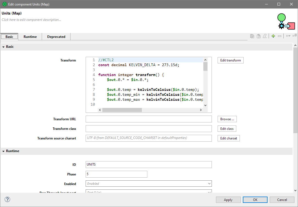Click the component description placeholder text
298x207 pixels.
pyautogui.click(x=31, y=20)
